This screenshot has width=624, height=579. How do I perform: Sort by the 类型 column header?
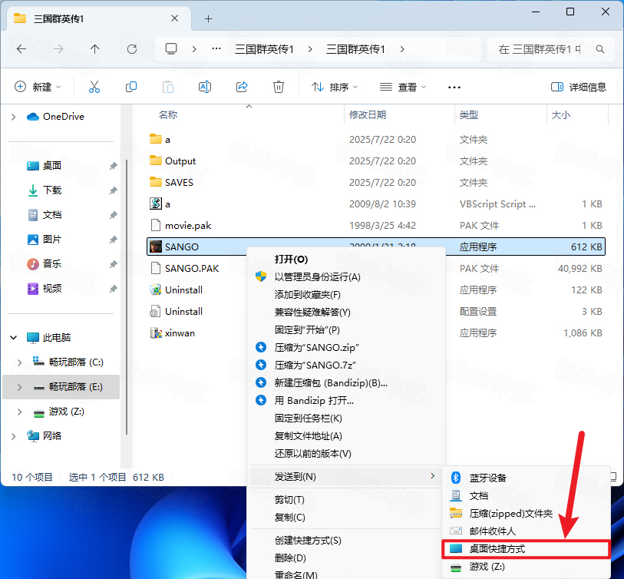(469, 115)
